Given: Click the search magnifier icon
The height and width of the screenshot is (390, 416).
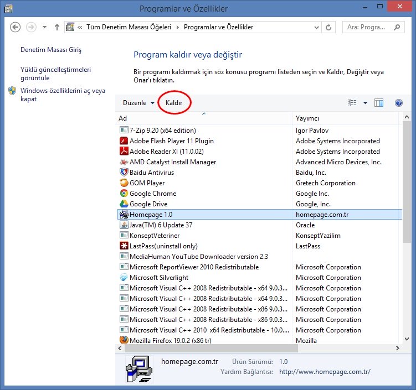Looking at the screenshot, I should [x=397, y=27].
